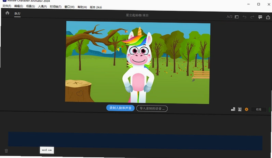Image resolution: width=272 pixels, height=158 pixels.
Task: Click the 星尘起始物 项目 project title
Action: 137,15
